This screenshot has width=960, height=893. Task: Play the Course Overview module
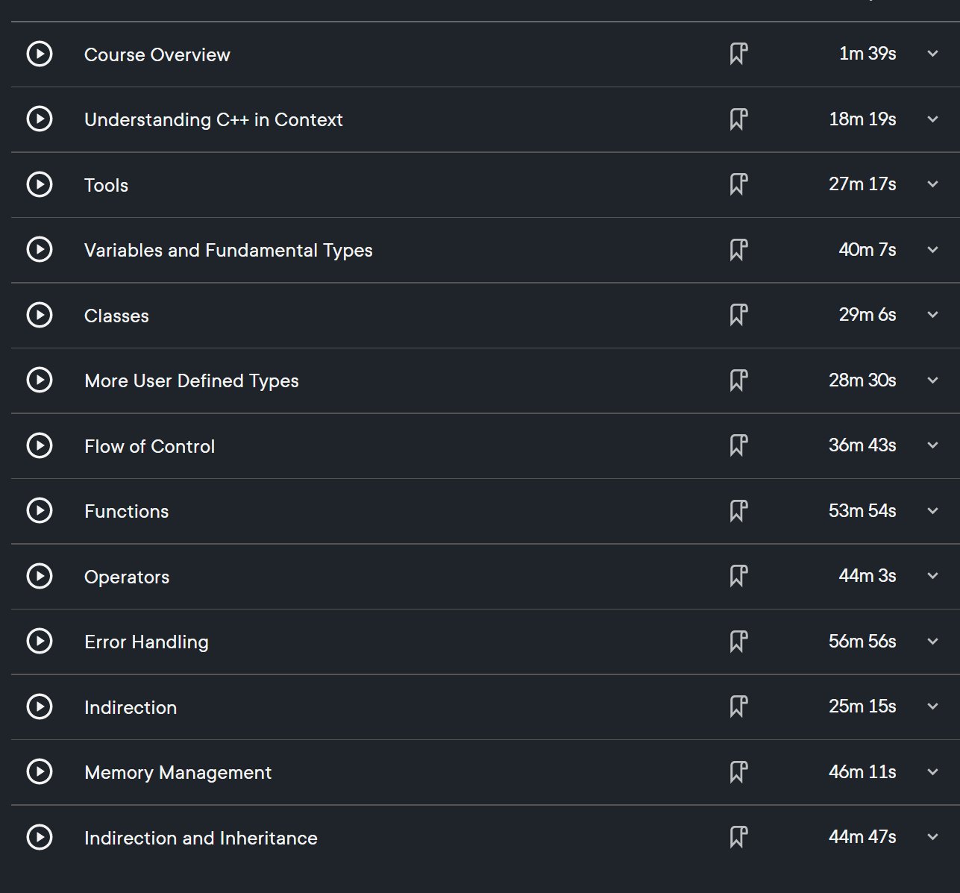point(40,54)
